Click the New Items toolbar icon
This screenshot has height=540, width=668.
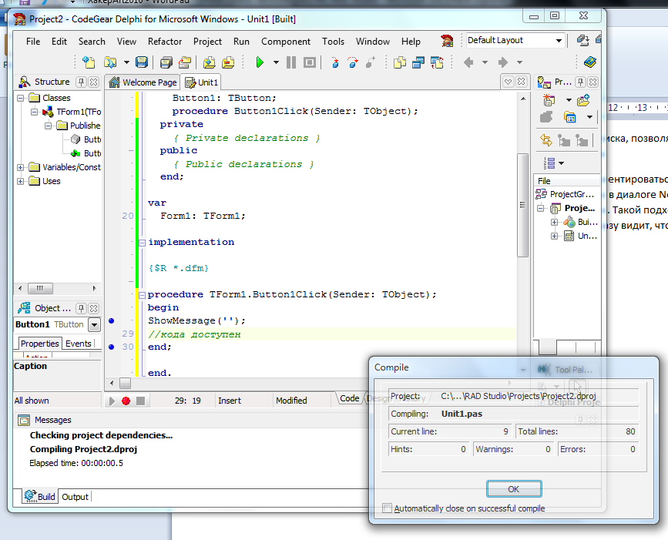pyautogui.click(x=89, y=62)
